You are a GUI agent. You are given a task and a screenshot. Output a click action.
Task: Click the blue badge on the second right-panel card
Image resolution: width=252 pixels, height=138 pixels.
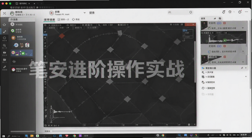click(x=219, y=46)
